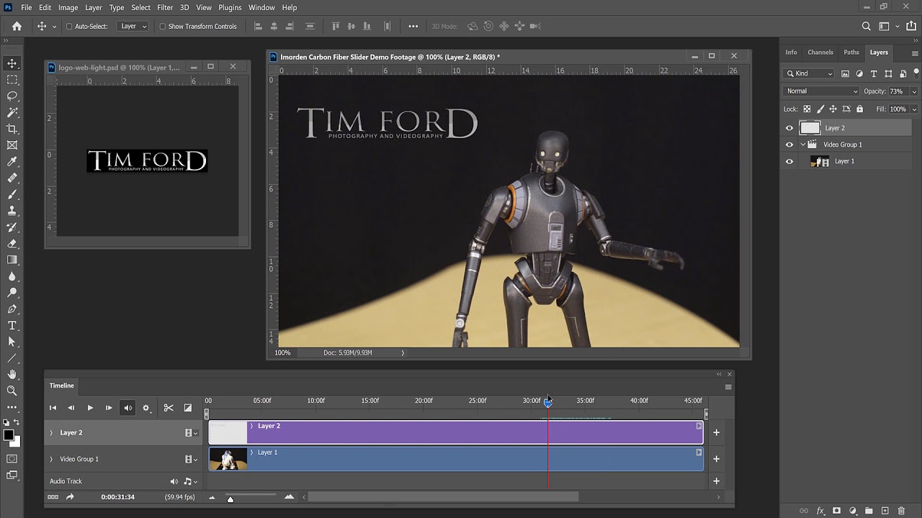Enable Show Transform Controls checkbox

point(162,27)
